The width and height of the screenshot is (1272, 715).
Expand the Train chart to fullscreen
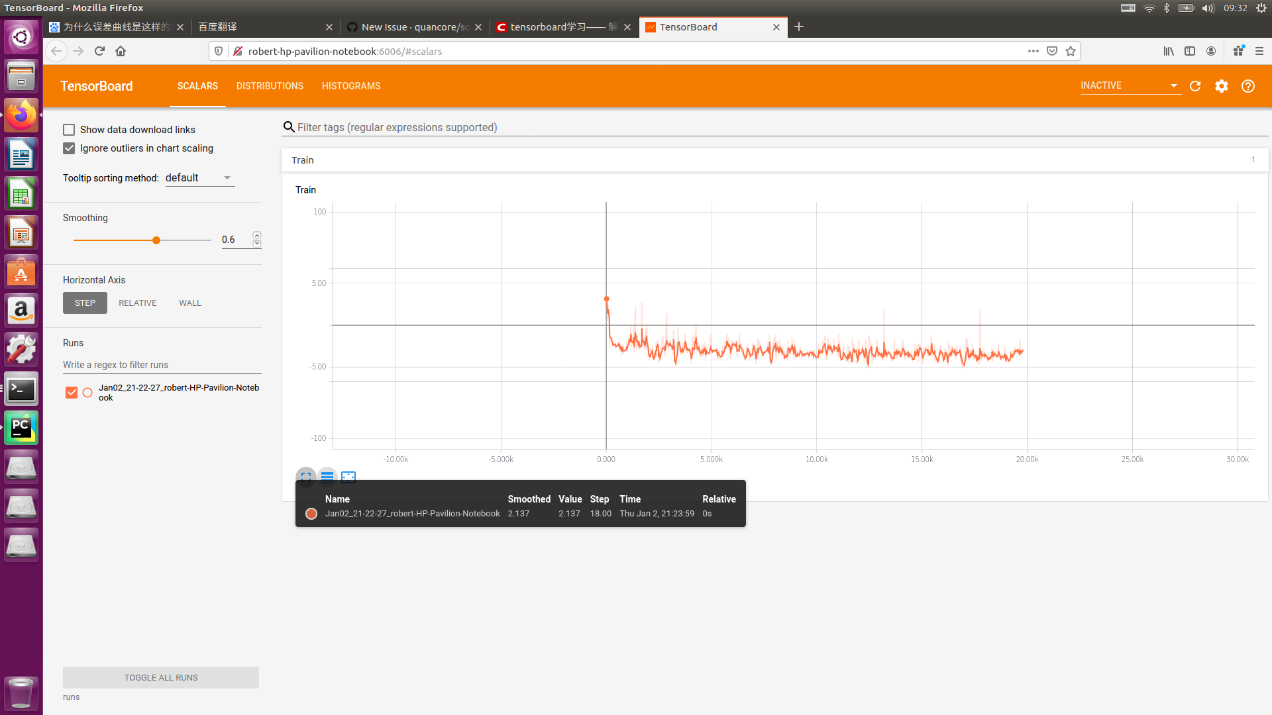tap(305, 477)
